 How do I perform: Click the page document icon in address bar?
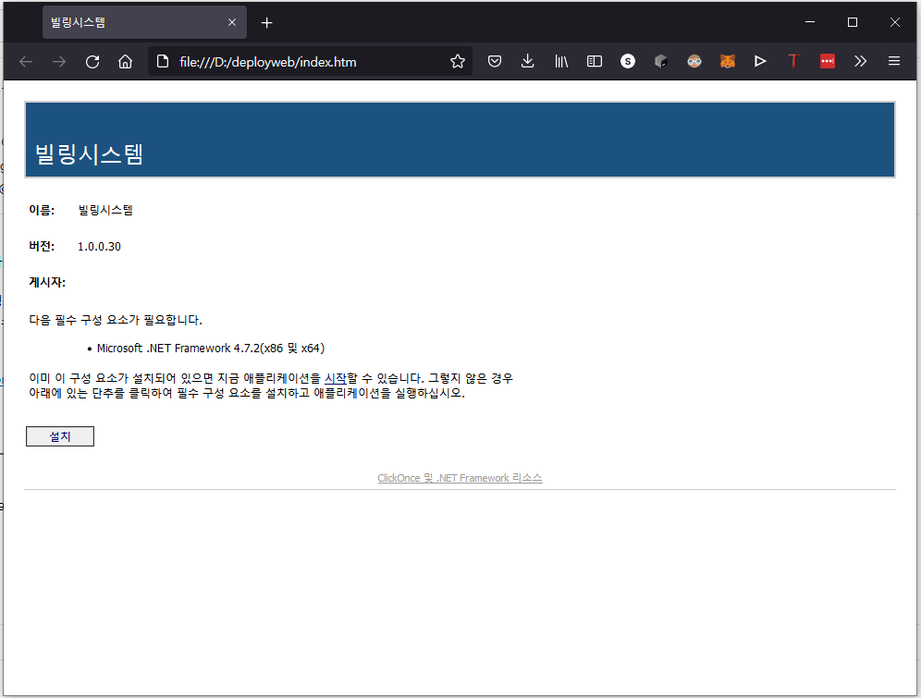coord(163,62)
